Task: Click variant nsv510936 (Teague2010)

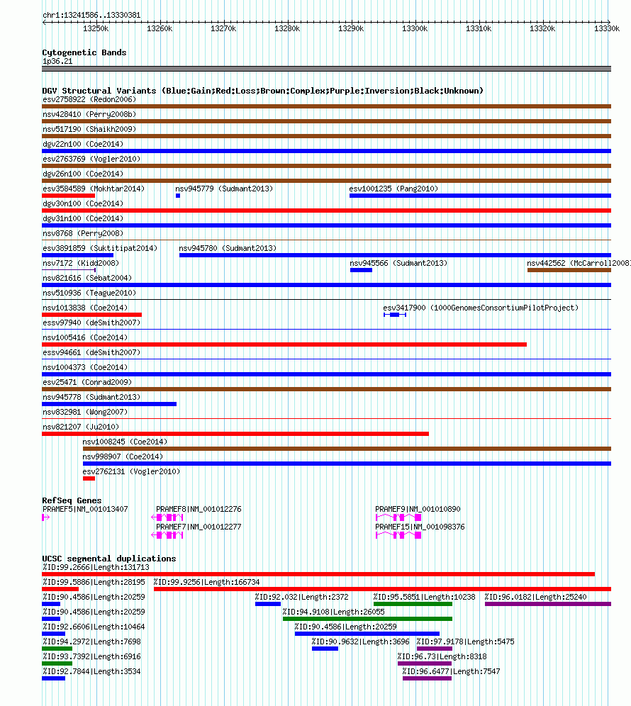Action: (327, 299)
